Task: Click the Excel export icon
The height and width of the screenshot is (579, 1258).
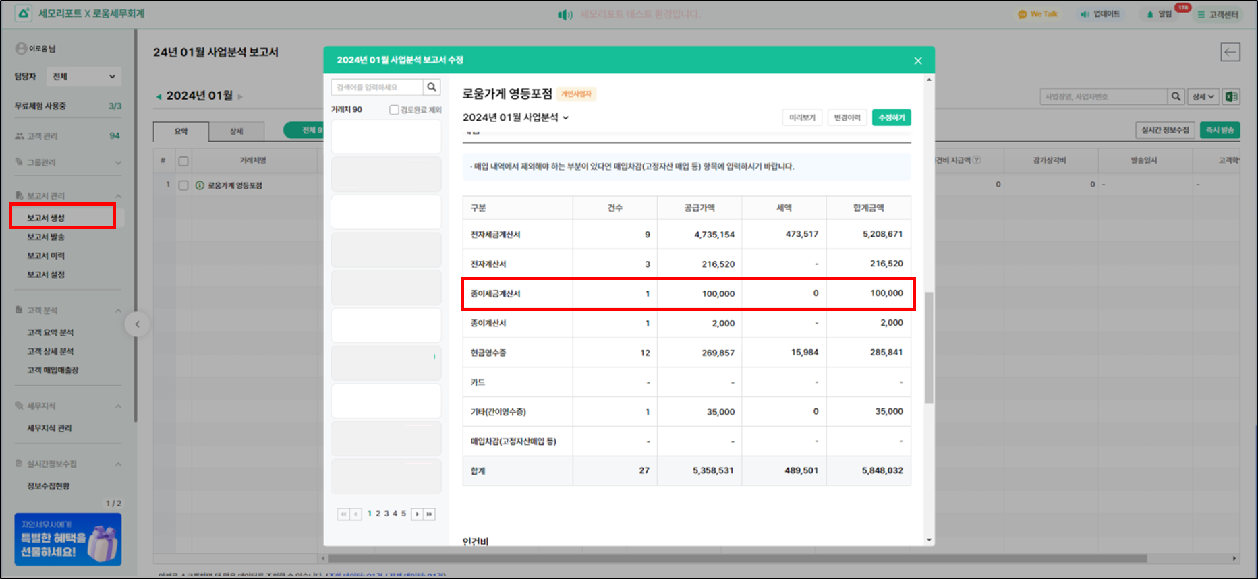Action: click(1231, 96)
